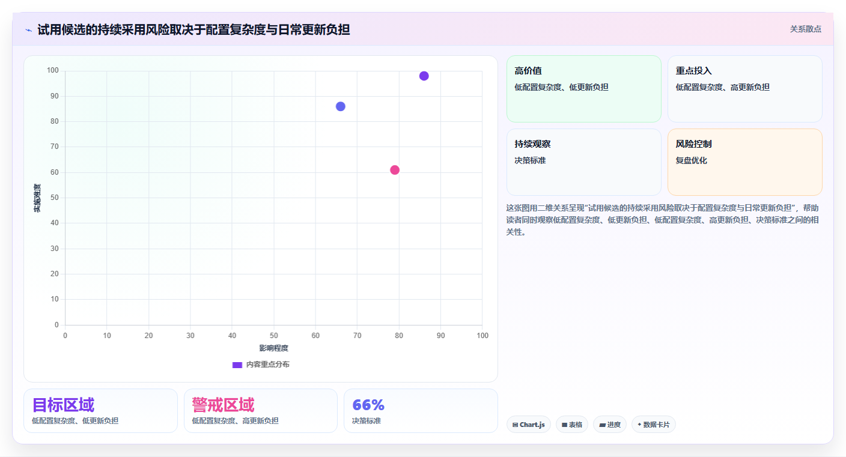The width and height of the screenshot is (846, 457).
Task: Click the 数据卡片 chip
Action: click(x=654, y=425)
